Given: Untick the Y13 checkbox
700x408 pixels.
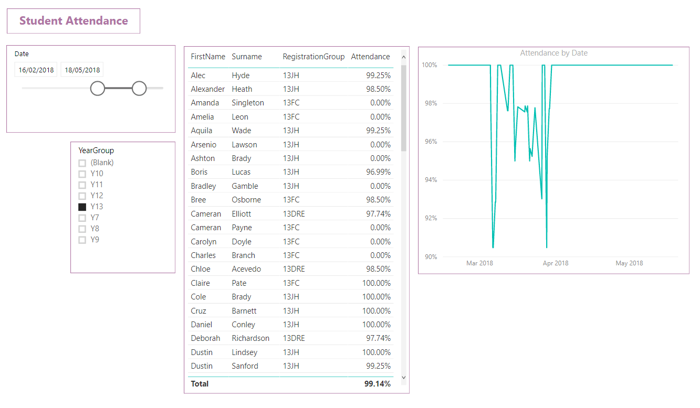Looking at the screenshot, I should (x=82, y=207).
